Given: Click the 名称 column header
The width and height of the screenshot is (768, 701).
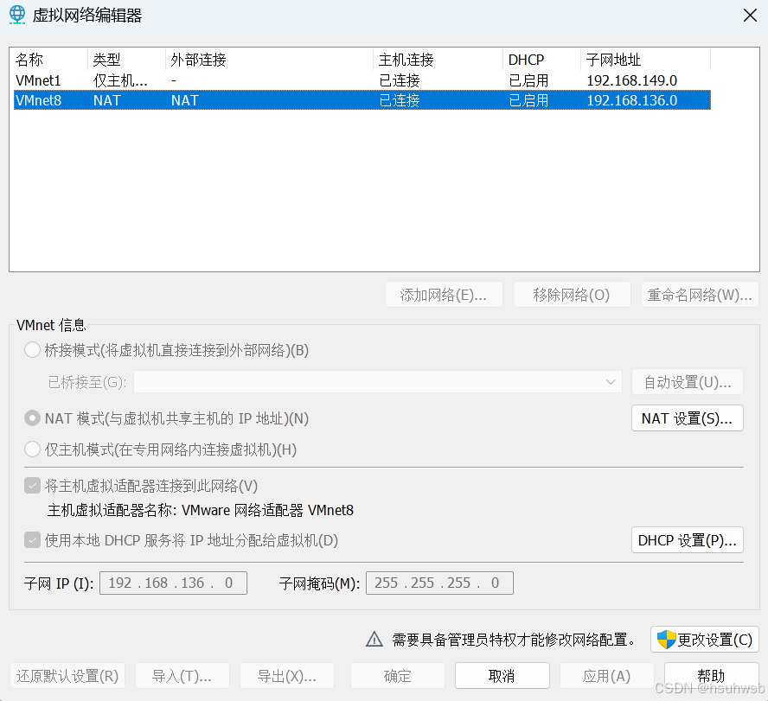Looking at the screenshot, I should click(x=50, y=60).
